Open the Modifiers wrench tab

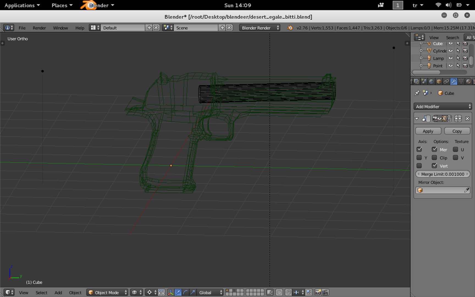pyautogui.click(x=454, y=81)
